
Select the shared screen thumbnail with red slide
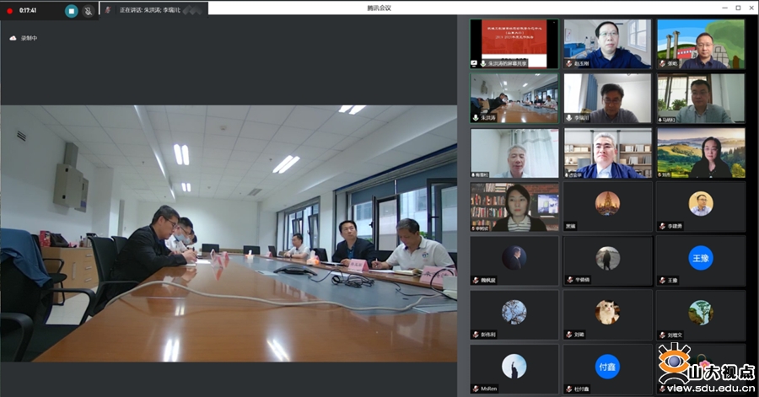[514, 42]
